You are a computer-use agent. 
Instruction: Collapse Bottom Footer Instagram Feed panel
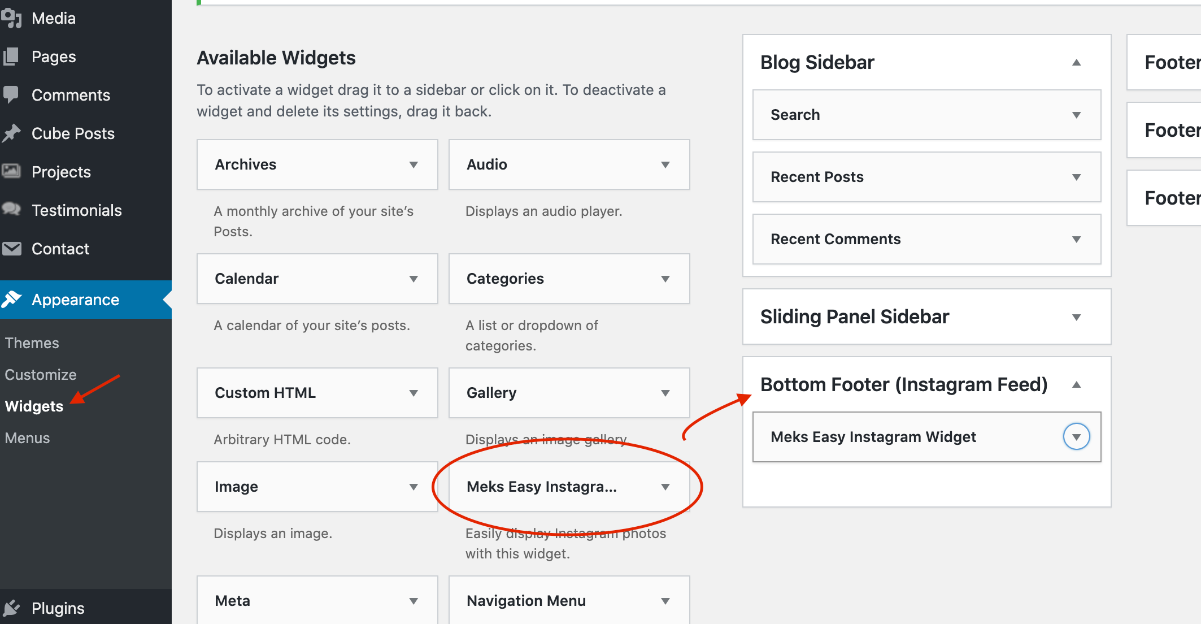click(x=1076, y=385)
